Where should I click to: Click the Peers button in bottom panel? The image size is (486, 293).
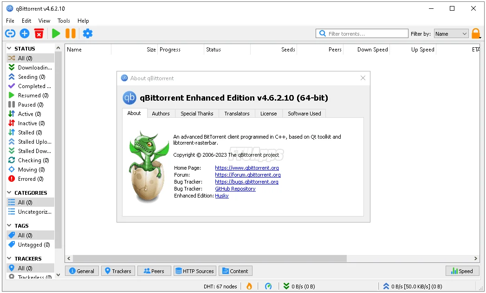[155, 271]
